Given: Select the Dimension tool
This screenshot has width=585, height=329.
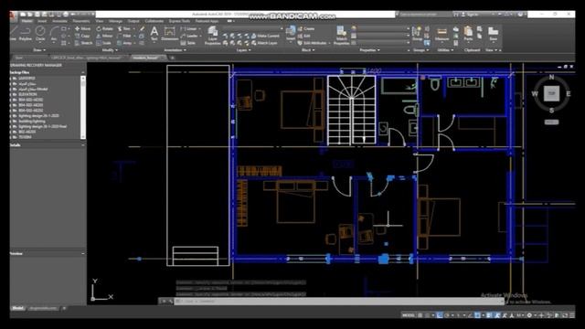Looking at the screenshot, I should [170, 33].
